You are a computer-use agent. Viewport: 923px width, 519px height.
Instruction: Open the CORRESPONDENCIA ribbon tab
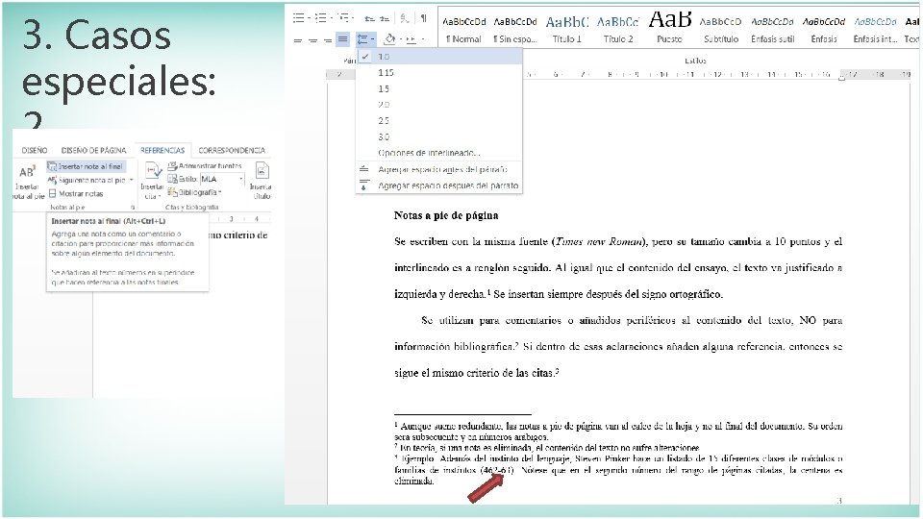point(232,150)
